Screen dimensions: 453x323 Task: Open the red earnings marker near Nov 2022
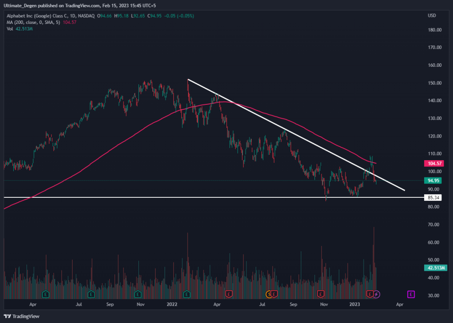pyautogui.click(x=320, y=294)
